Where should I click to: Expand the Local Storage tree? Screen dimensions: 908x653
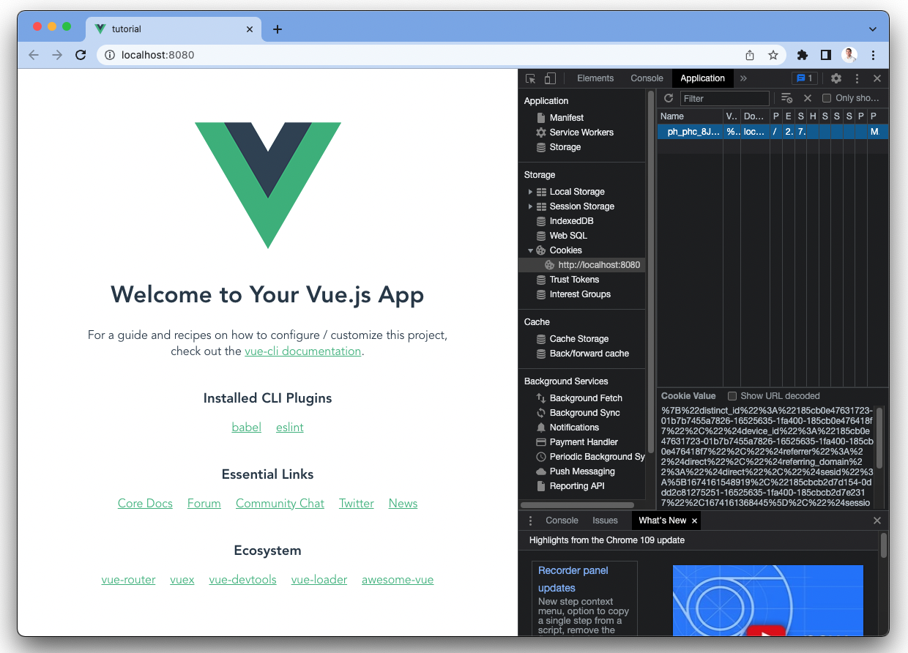coord(530,192)
